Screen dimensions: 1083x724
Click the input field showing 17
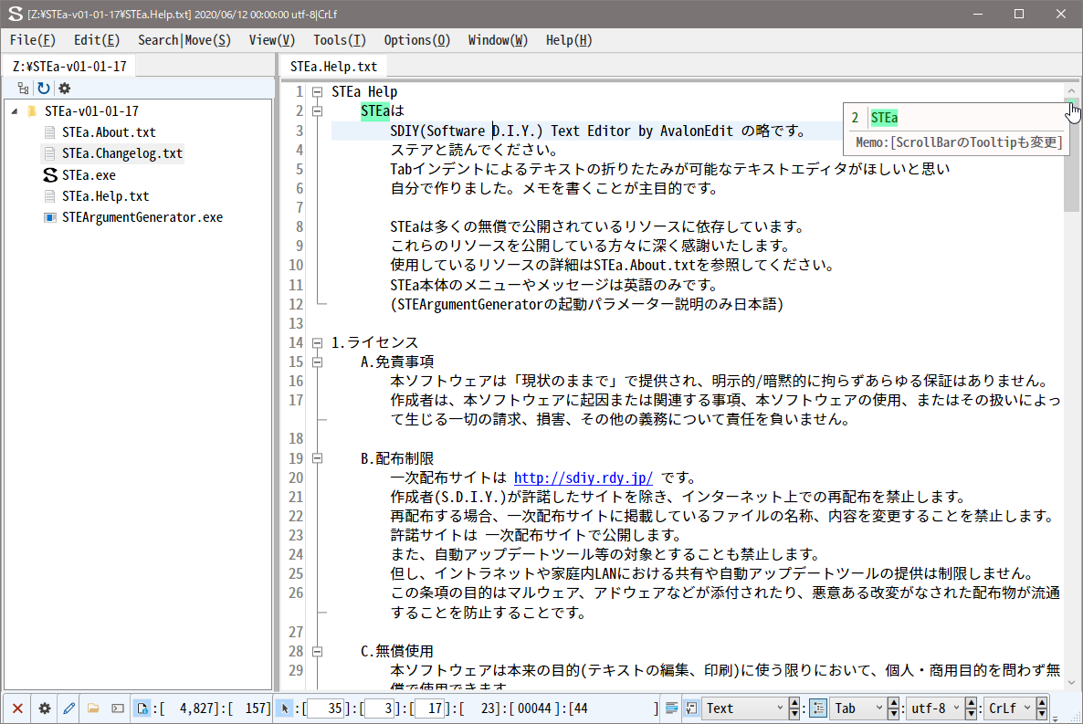pos(429,708)
